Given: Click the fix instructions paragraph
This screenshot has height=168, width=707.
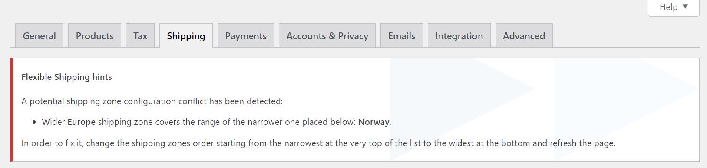Looking at the screenshot, I should (x=318, y=143).
